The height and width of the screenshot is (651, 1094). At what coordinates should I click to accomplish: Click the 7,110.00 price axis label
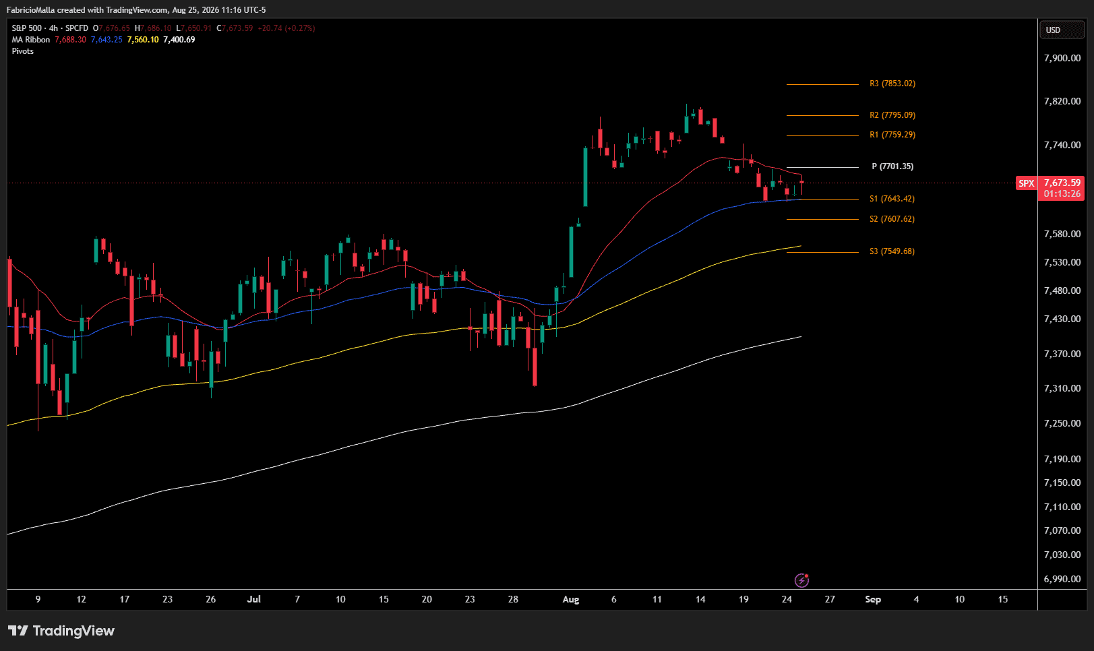(x=1062, y=507)
